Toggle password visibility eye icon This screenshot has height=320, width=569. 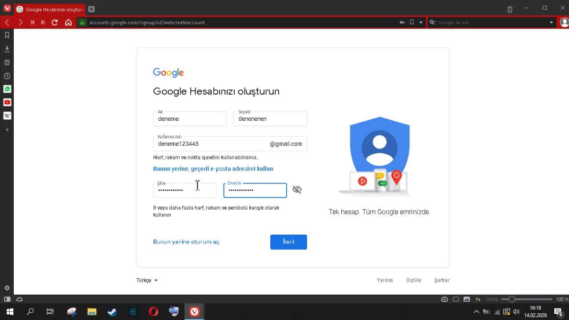tap(297, 190)
